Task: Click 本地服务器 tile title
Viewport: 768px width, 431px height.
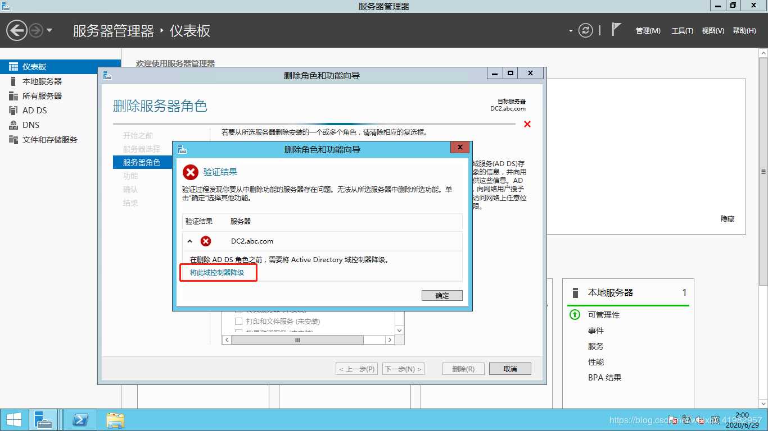Action: pos(611,293)
